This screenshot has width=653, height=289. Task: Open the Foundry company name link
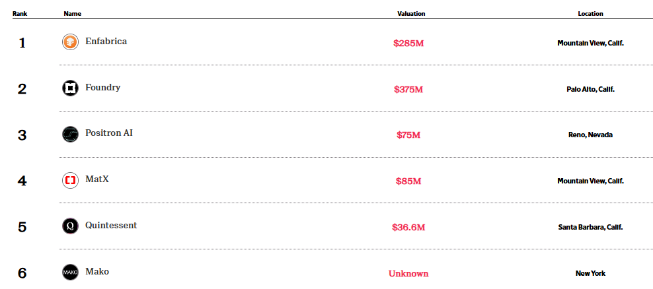pos(102,87)
